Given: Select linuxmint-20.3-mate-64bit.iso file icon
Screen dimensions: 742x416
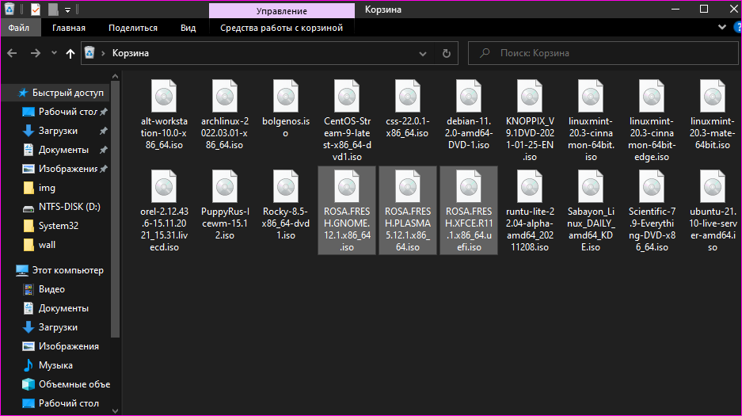Looking at the screenshot, I should [712, 96].
